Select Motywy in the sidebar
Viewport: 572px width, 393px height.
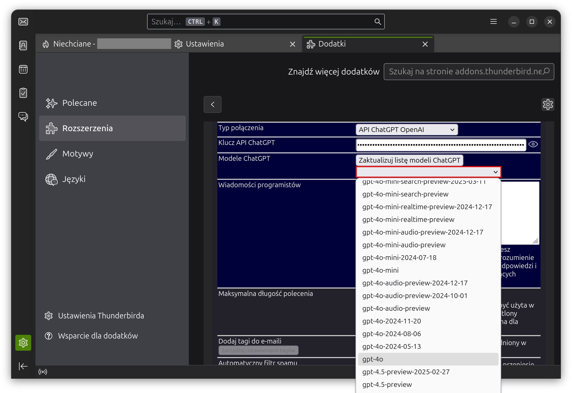(x=78, y=154)
